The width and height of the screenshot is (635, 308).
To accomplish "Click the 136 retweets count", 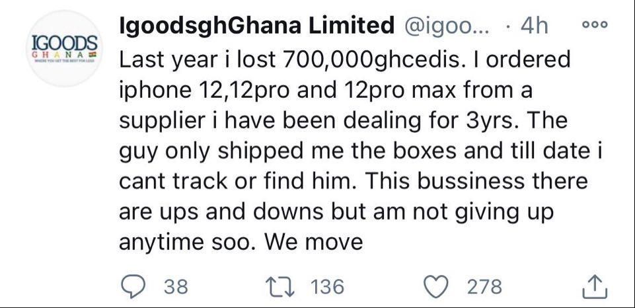I will coord(327,286).
